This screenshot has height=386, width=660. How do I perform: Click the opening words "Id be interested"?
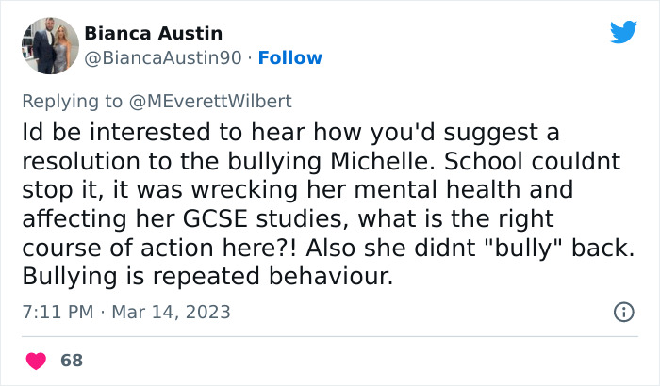(115, 132)
